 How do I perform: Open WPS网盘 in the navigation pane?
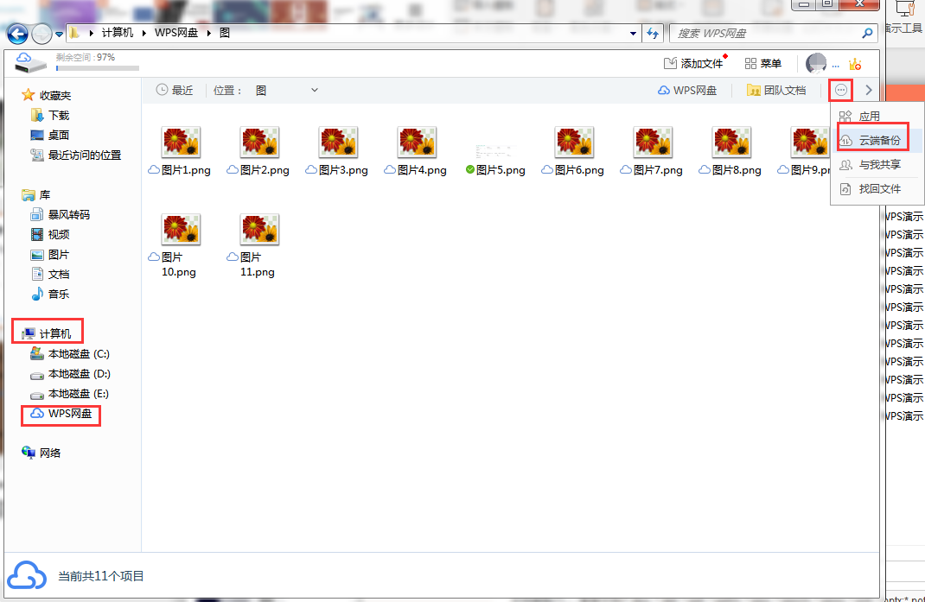[61, 414]
